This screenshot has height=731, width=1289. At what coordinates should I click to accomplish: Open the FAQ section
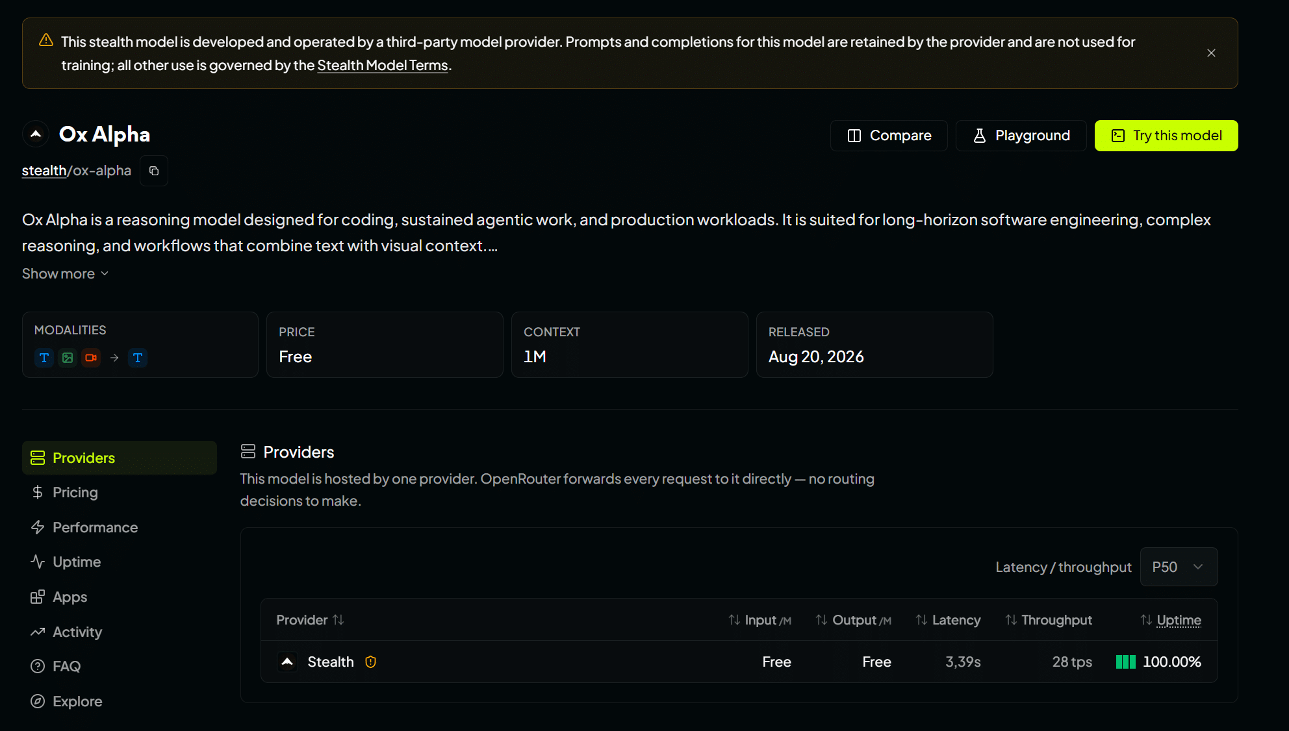pos(120,667)
